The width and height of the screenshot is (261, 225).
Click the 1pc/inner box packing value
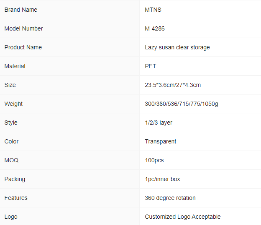162,179
